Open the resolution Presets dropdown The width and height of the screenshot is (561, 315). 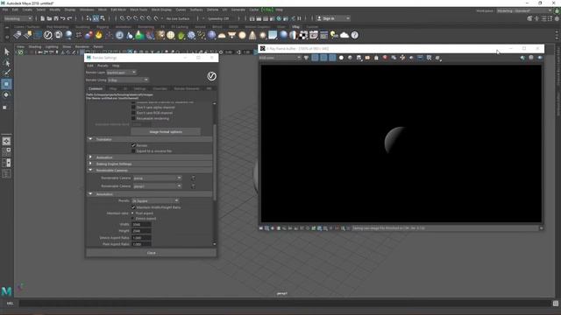pyautogui.click(x=155, y=200)
